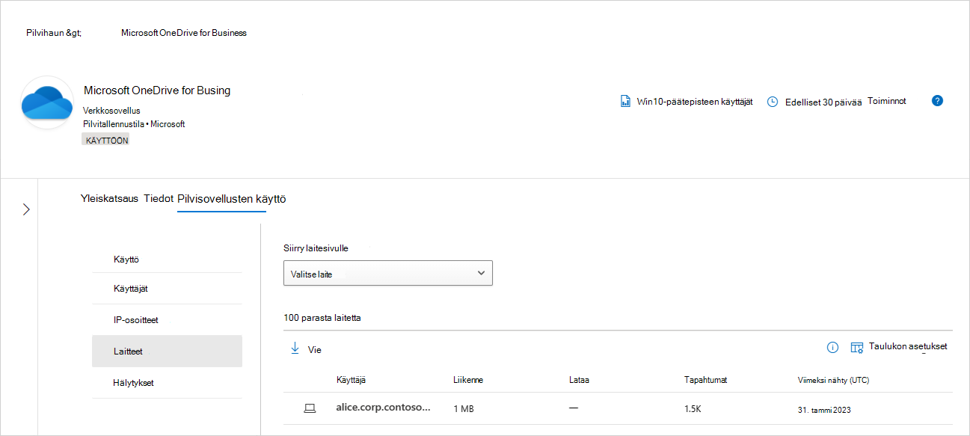Select Käyttäjät in the side menu
The width and height of the screenshot is (970, 436).
167,289
